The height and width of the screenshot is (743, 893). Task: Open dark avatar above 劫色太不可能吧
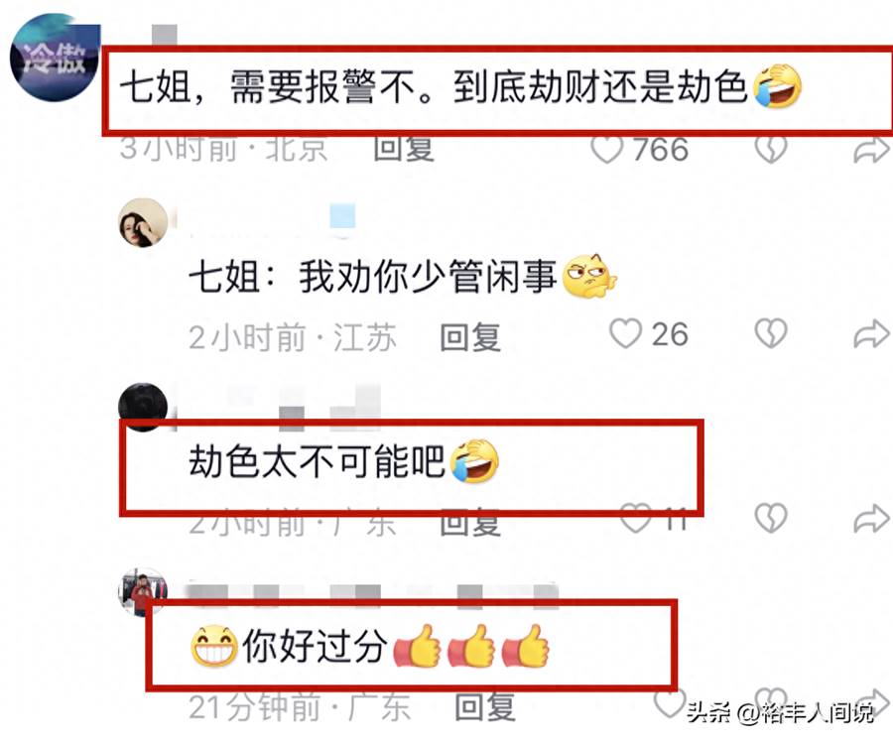(x=144, y=407)
